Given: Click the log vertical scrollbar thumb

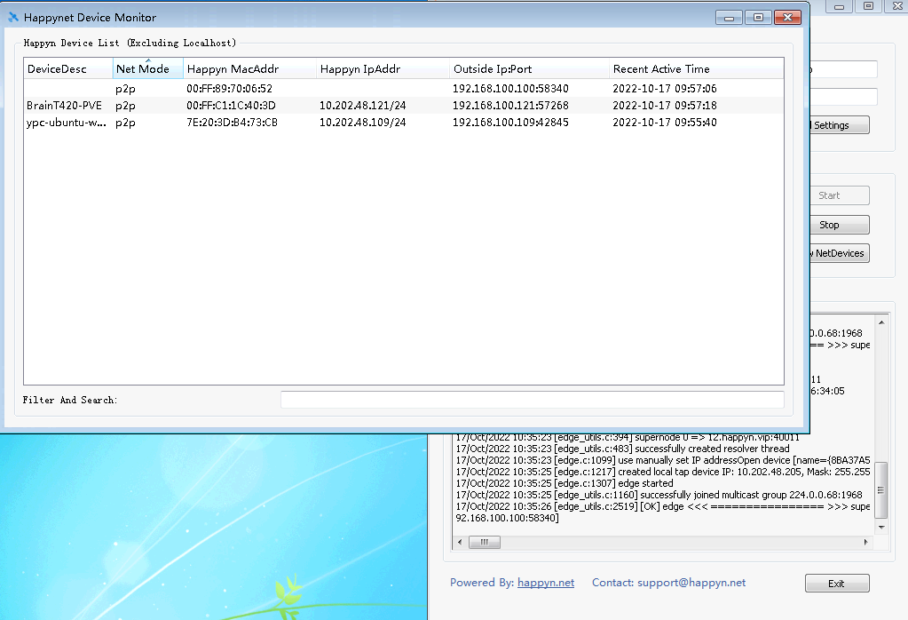Looking at the screenshot, I should tap(880, 489).
